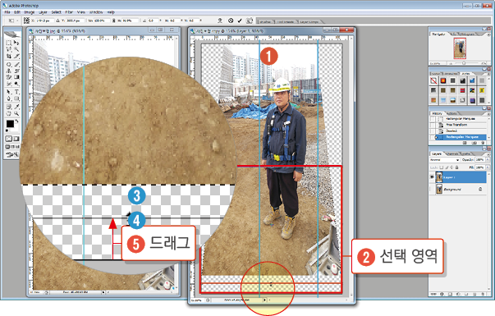Screen dimensions: 495x316
Task: Switch to the Histogram tab
Action: (x=466, y=34)
